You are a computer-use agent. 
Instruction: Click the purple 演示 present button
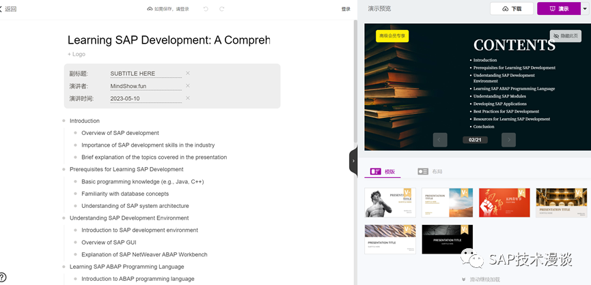pos(559,9)
